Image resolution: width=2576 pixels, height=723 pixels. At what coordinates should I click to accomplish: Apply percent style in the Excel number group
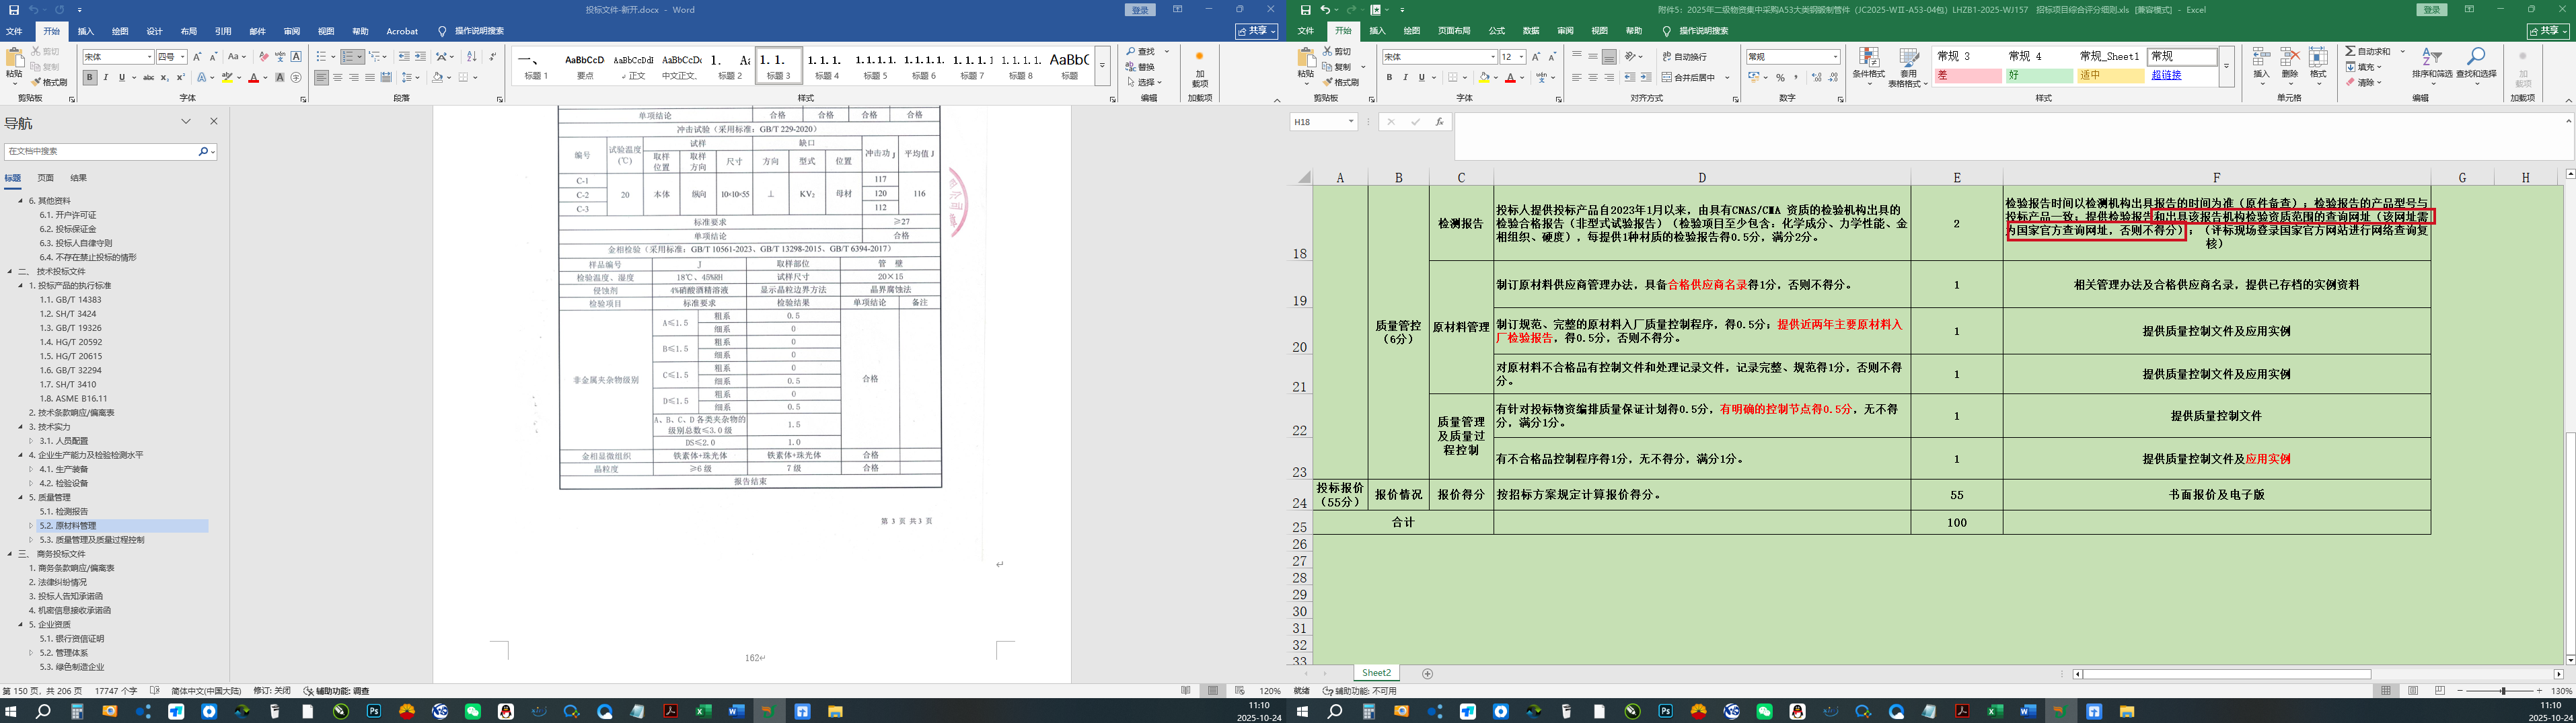pyautogui.click(x=1780, y=78)
